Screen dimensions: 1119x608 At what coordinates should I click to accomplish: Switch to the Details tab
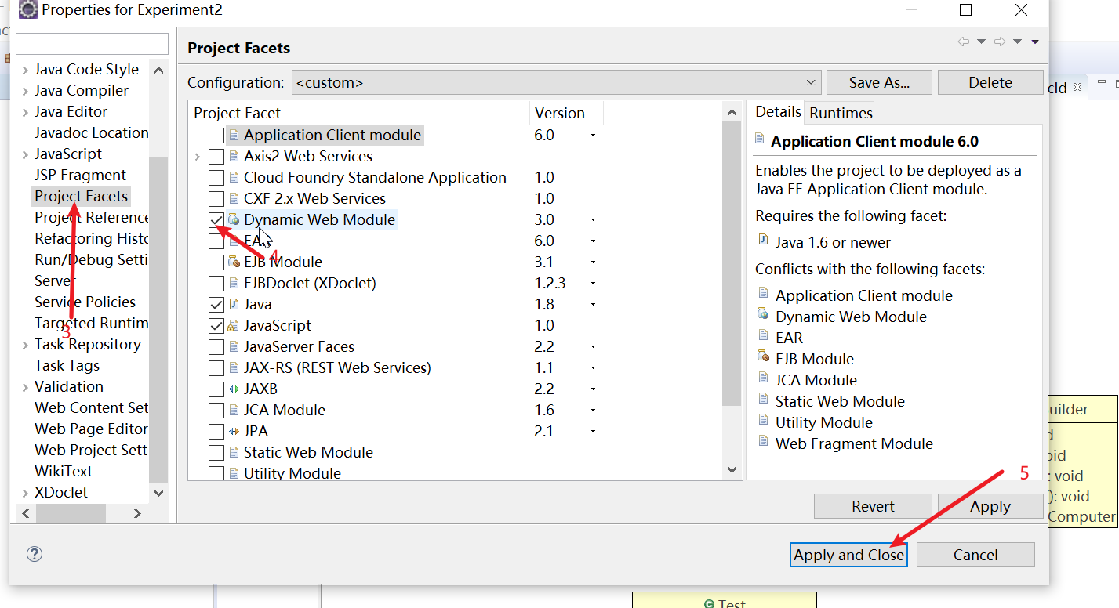point(778,112)
